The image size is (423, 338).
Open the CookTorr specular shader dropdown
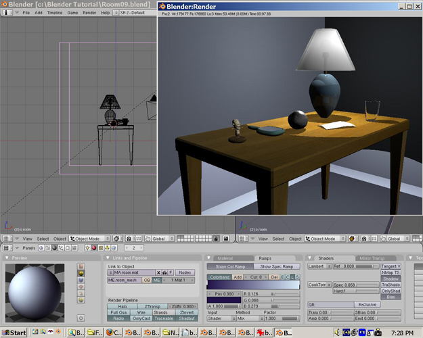tap(319, 285)
